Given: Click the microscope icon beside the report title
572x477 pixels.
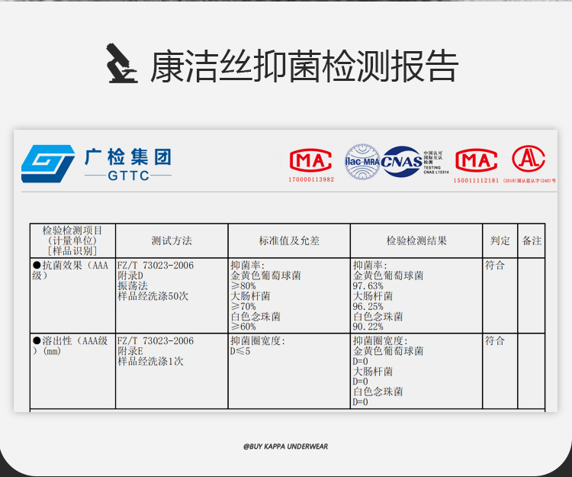Looking at the screenshot, I should 121,64.
